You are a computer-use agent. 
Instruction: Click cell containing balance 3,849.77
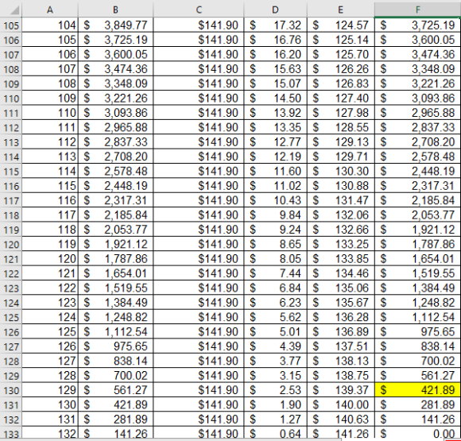(x=115, y=25)
